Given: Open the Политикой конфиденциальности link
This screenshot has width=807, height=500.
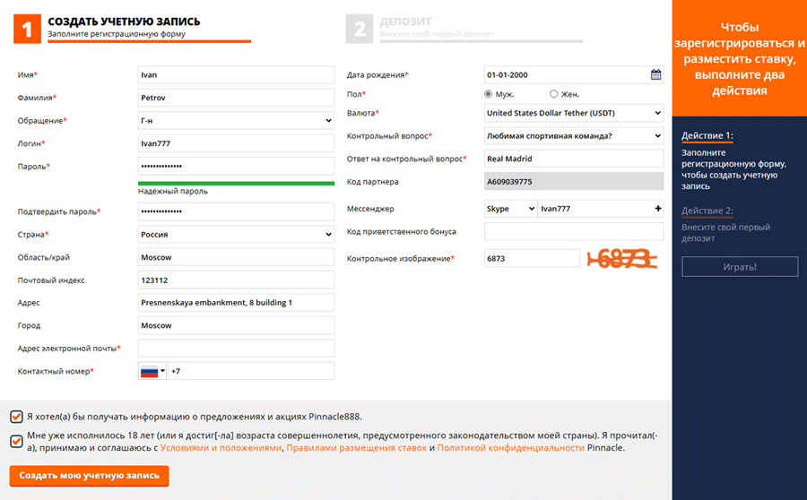Looking at the screenshot, I should coord(510,448).
